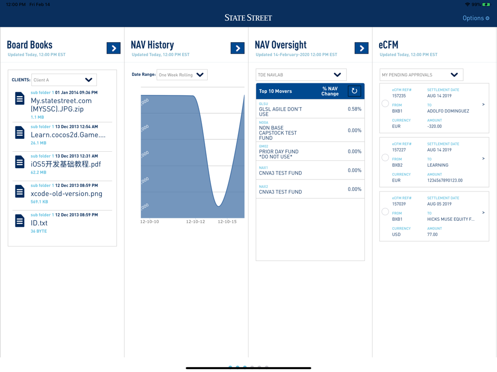Open eCFM 157235 detail chevron
497x372 pixels.
(x=484, y=104)
